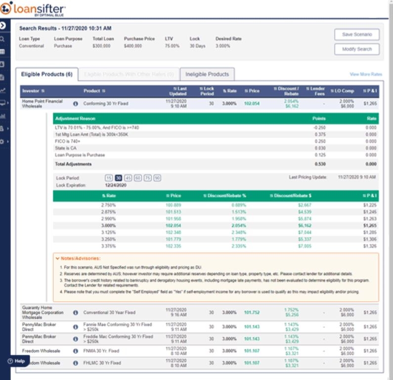The width and height of the screenshot is (393, 380).
Task: Sort results by Lender Fees column
Action: tap(315, 91)
